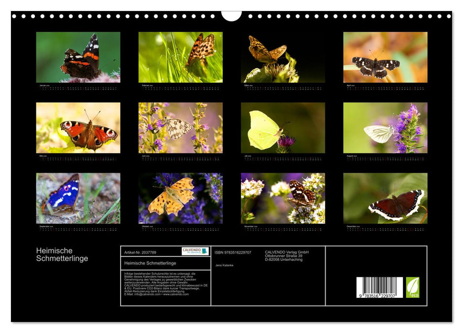The image size is (463, 333).
Task: Select the December mourning cloak butterfly photo
Action: pyautogui.click(x=385, y=198)
